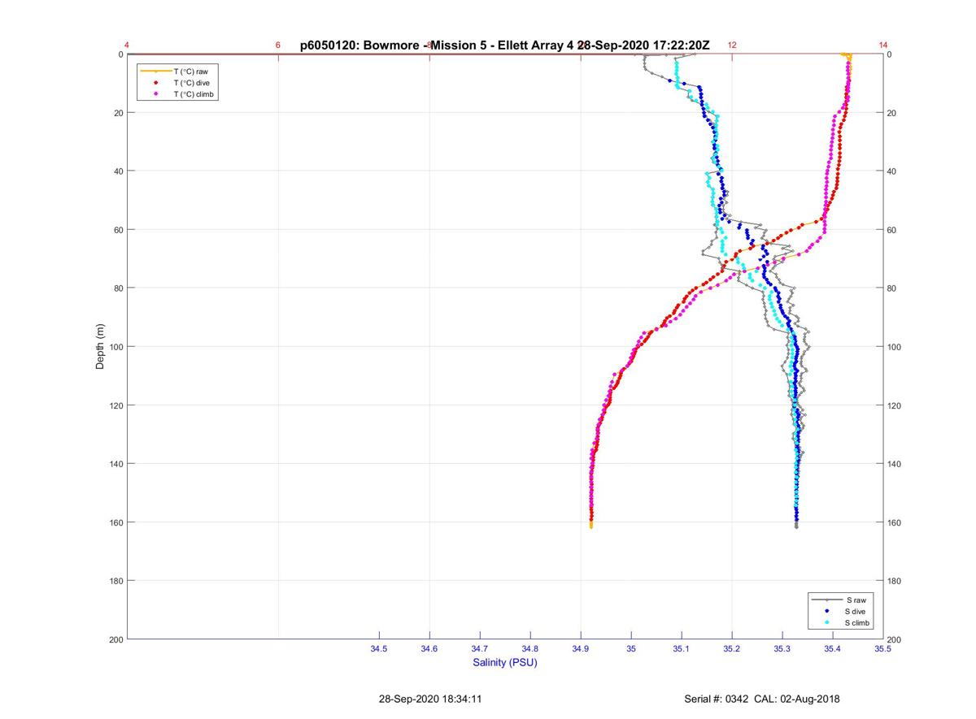Click right depth axis tick 60
The image size is (976, 719).
pyautogui.click(x=892, y=230)
